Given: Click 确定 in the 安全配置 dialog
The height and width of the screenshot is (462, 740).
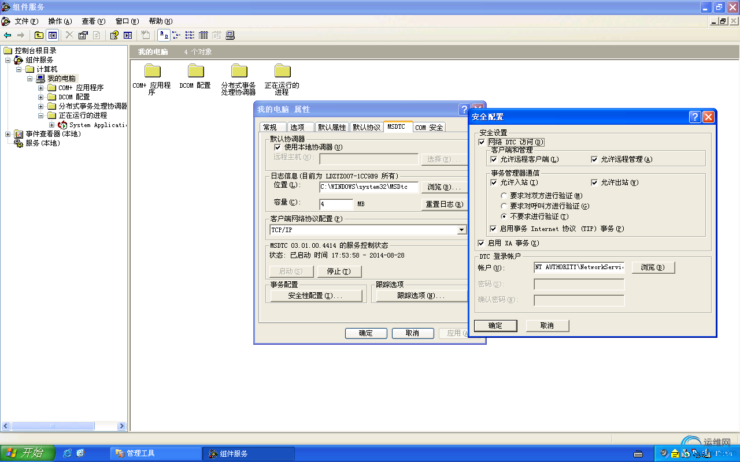Looking at the screenshot, I should point(495,326).
